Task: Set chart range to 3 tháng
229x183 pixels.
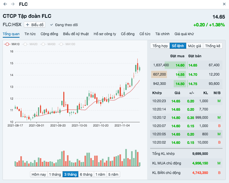Action: click(x=70, y=174)
